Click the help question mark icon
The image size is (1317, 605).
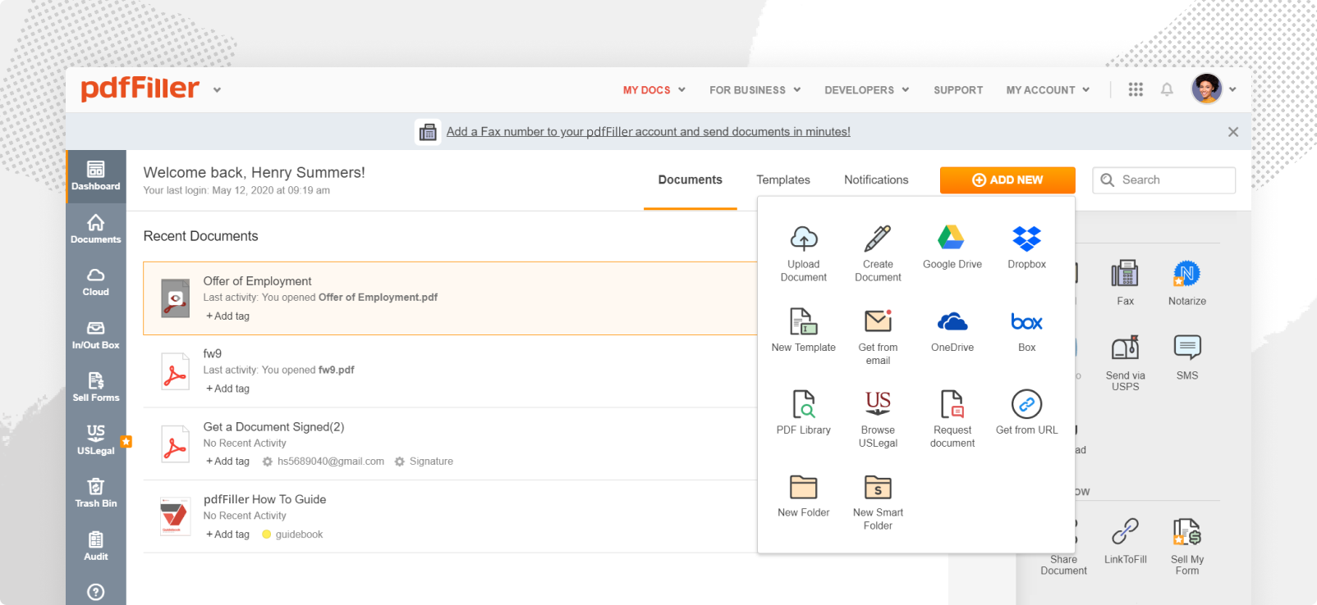coord(96,592)
